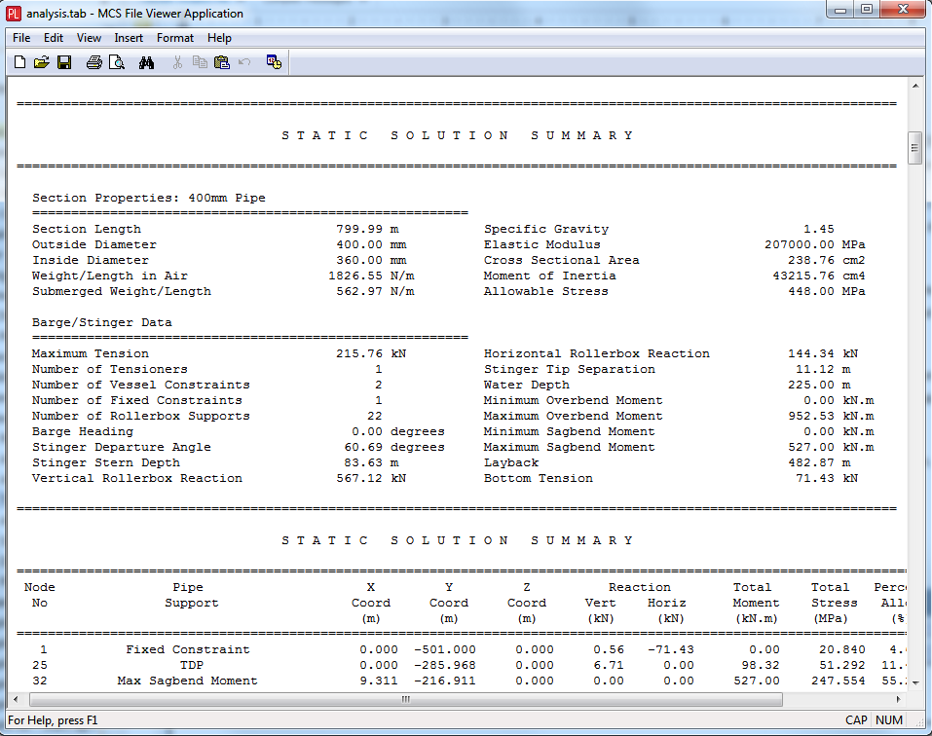Viewport: 932px width, 736px height.
Task: Click the New file icon
Action: coord(19,63)
